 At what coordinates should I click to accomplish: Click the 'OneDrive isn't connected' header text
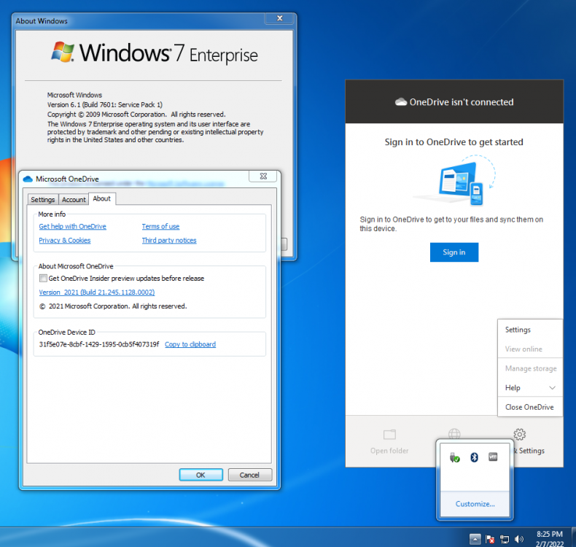(x=462, y=102)
